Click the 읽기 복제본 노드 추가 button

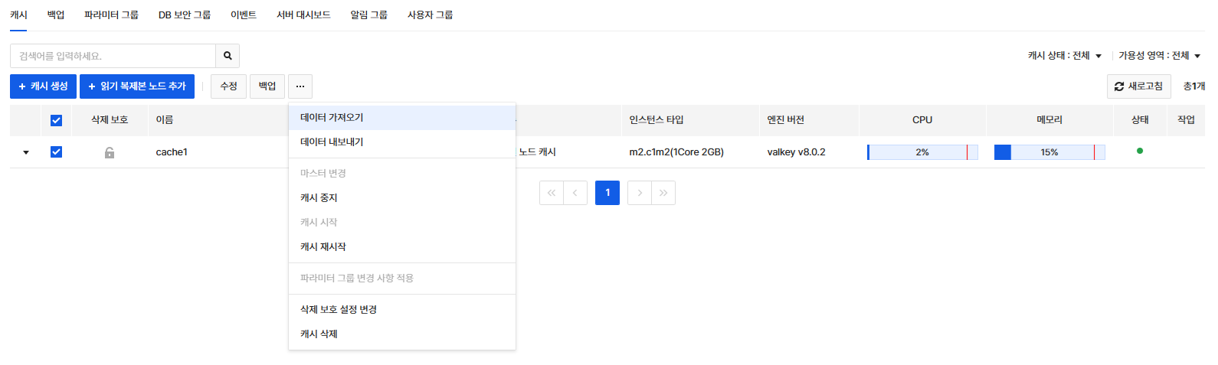coord(137,86)
